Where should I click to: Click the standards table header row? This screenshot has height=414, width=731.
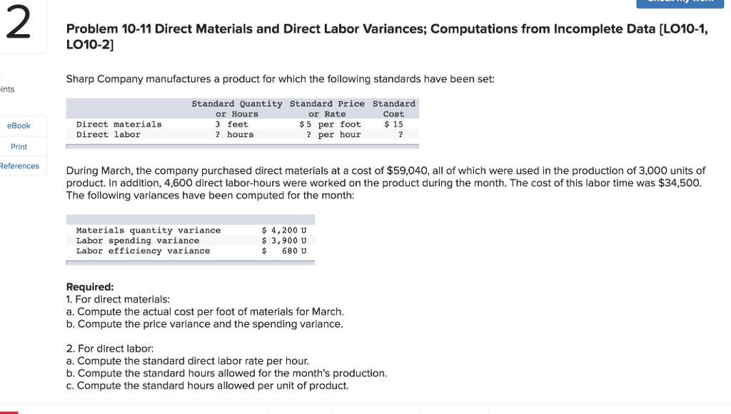(x=243, y=108)
